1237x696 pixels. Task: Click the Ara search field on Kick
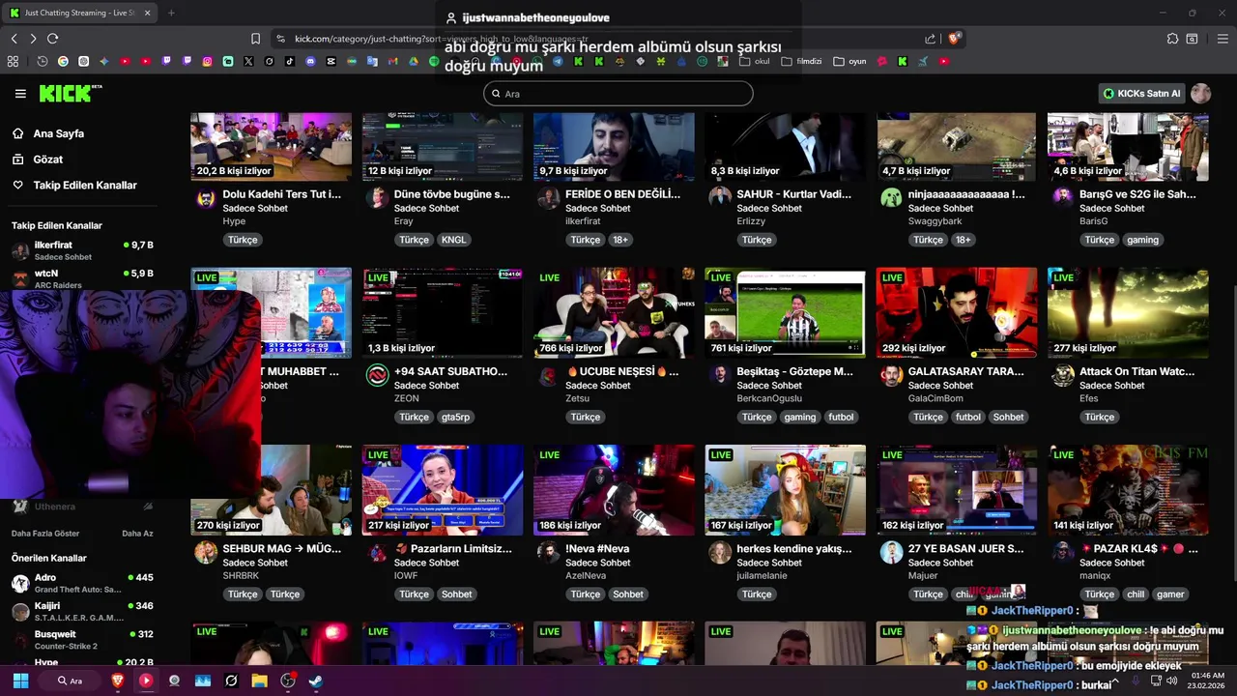point(618,94)
